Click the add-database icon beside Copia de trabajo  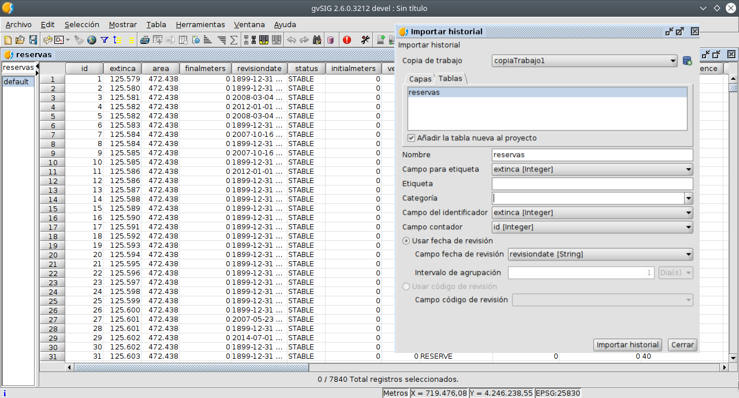687,61
